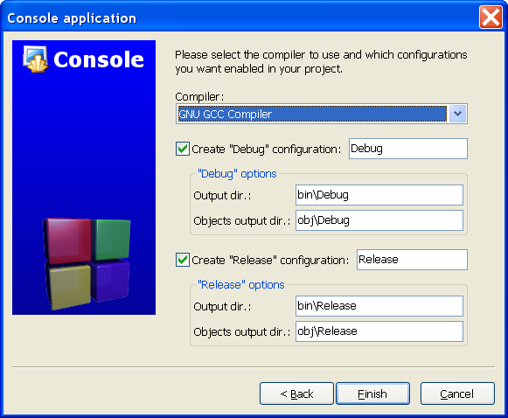Image resolution: width=508 pixels, height=418 pixels.
Task: Click the green cube in the logo
Action: tap(111, 239)
